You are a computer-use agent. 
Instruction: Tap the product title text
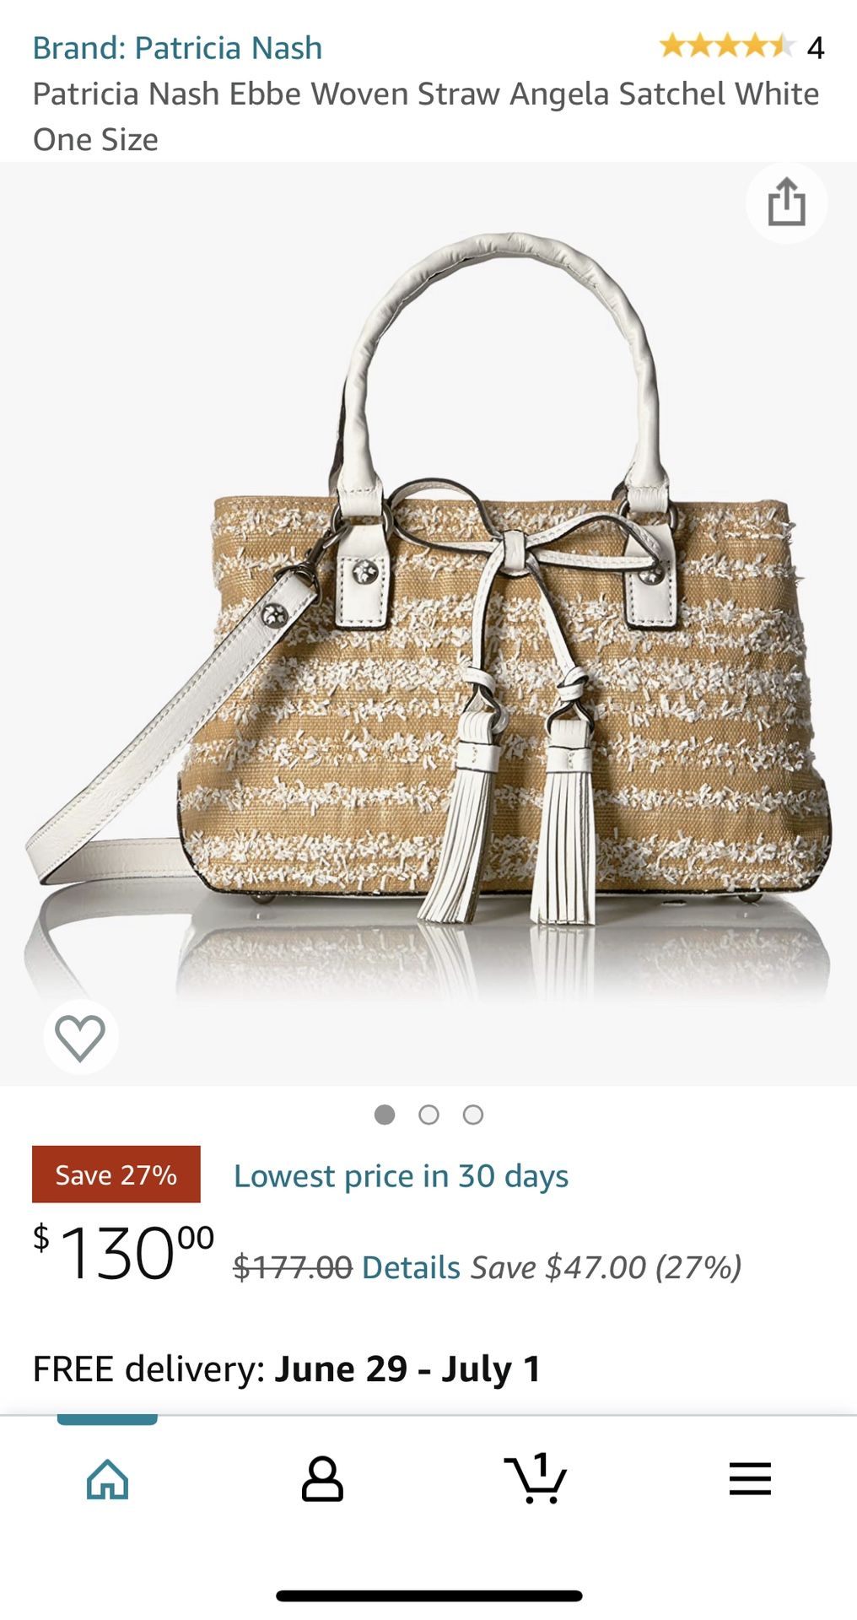[426, 116]
